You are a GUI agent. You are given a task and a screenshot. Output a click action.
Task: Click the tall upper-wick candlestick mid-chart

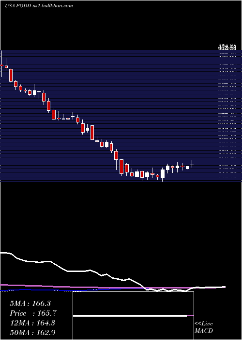[x=68, y=110]
